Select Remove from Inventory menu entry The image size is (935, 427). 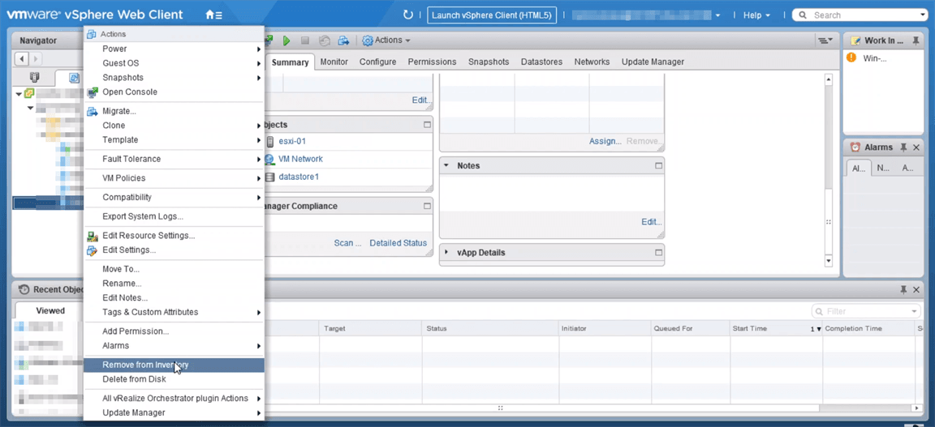click(x=145, y=365)
